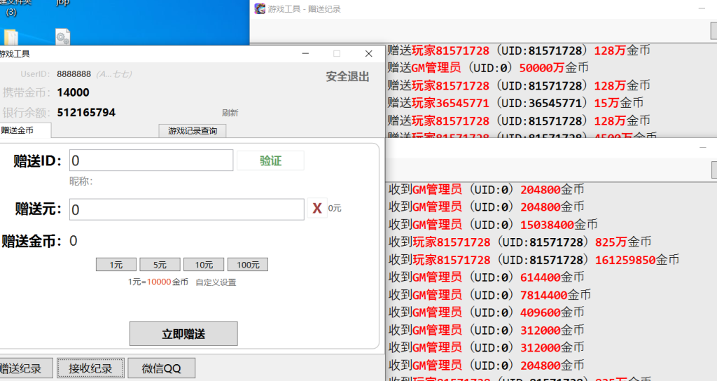Select the 100元 preset amount

pyautogui.click(x=248, y=265)
